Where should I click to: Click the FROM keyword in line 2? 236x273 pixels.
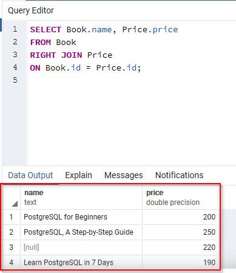pos(41,43)
